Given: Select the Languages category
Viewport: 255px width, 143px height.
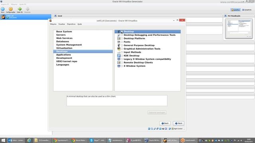Looking at the screenshot, I should pyautogui.click(x=83, y=65).
